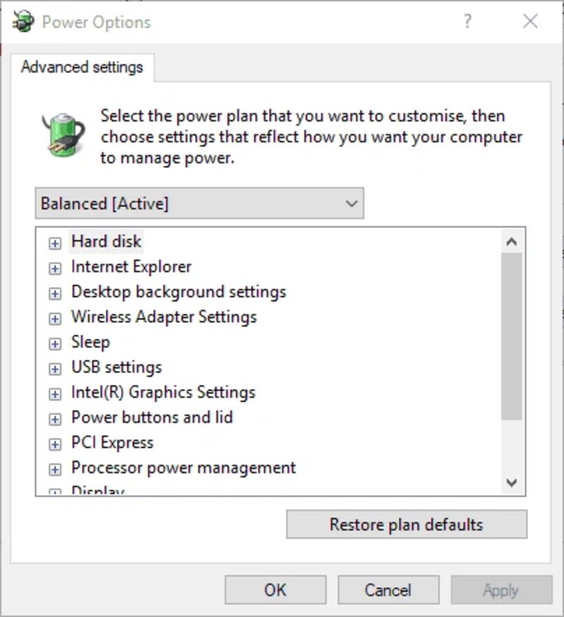Expand Intel(R) Graphics Settings node
The image size is (564, 617).
55,394
